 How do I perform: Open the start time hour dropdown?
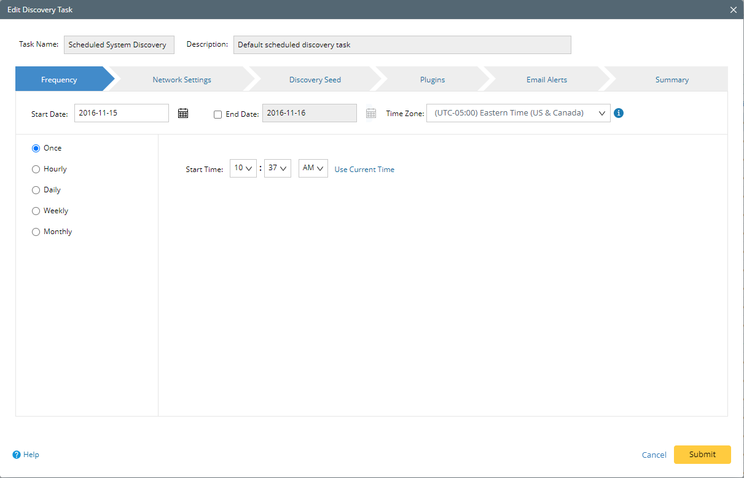click(x=243, y=168)
